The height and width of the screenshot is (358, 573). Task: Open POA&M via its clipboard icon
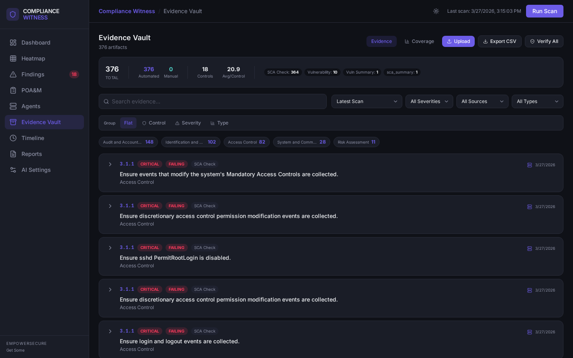click(13, 90)
